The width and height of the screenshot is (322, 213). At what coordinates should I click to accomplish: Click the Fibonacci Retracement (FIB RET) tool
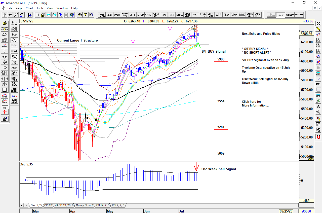point(318,40)
